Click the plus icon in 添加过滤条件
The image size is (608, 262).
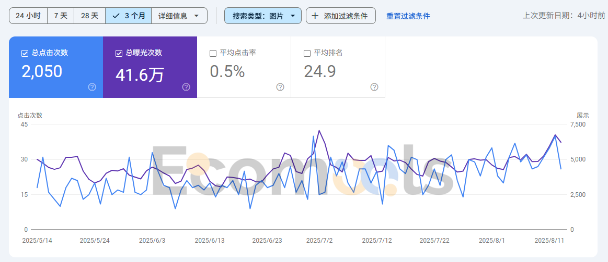tap(315, 16)
